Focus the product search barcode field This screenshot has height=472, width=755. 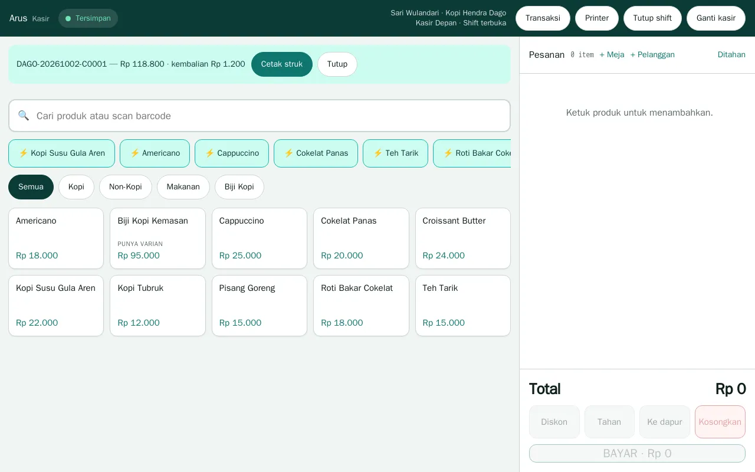coord(260,116)
